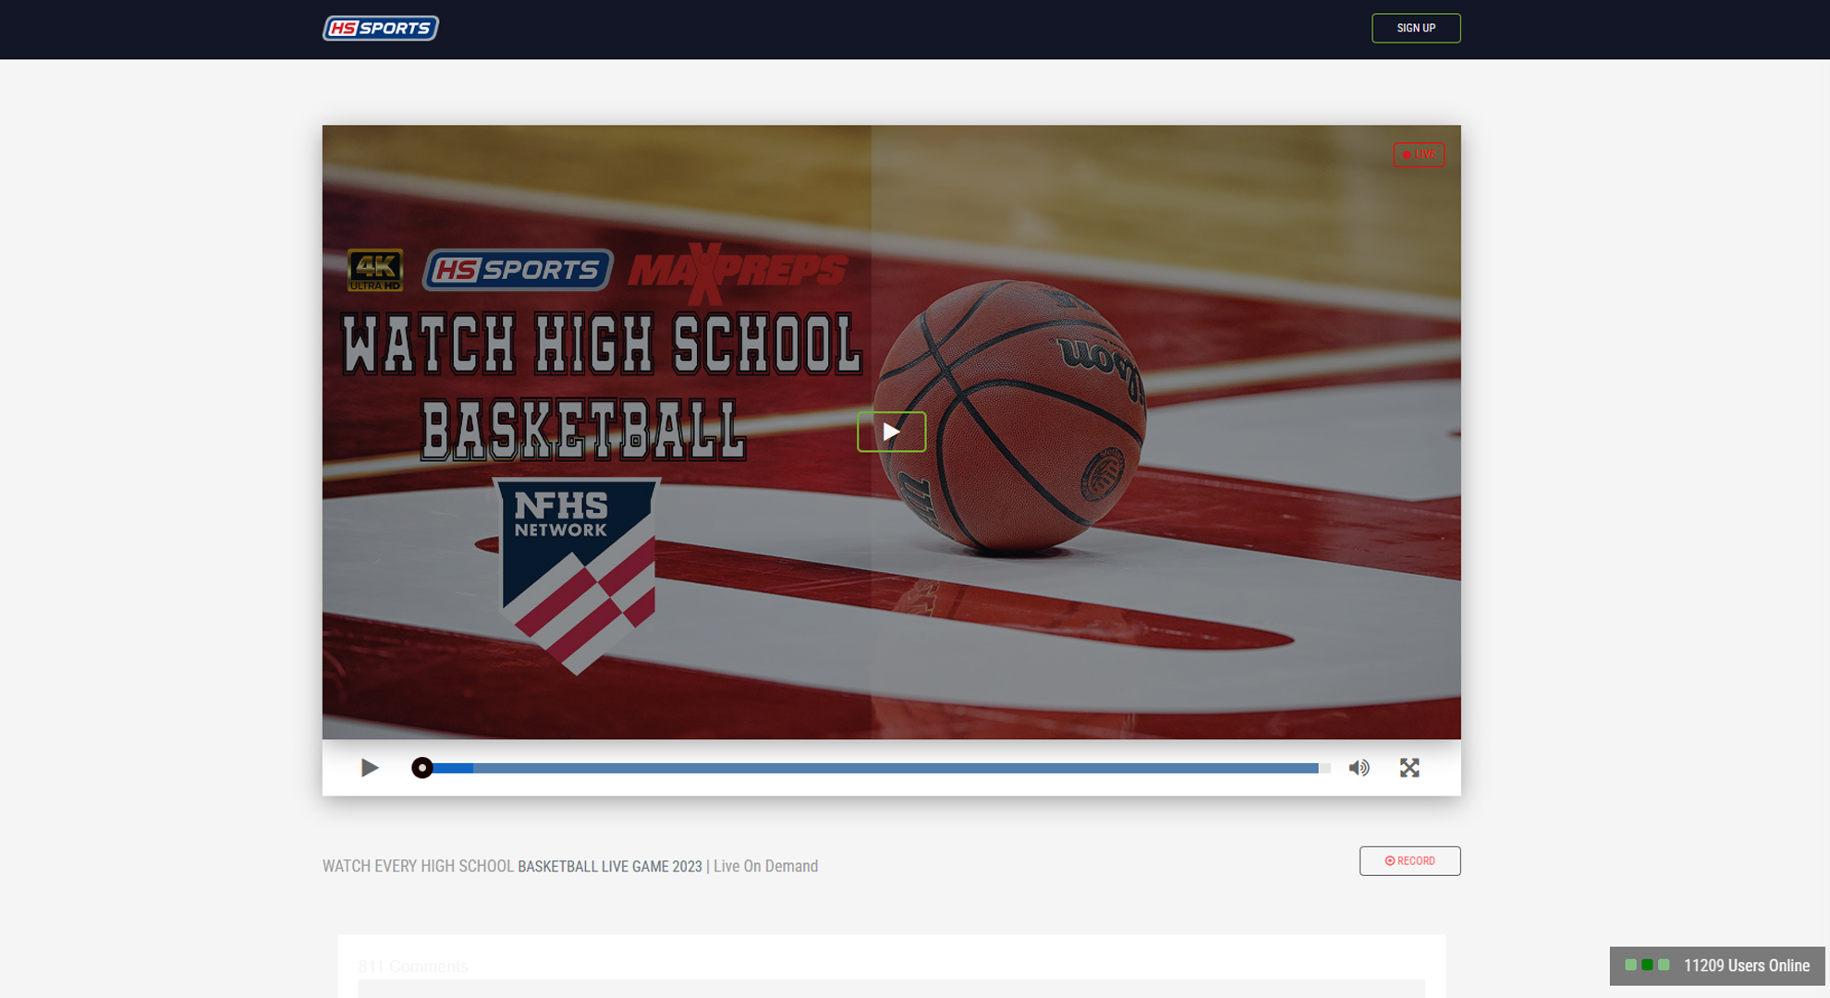
Task: Click Basketball Live Game 2023 title text
Action: [x=609, y=867]
